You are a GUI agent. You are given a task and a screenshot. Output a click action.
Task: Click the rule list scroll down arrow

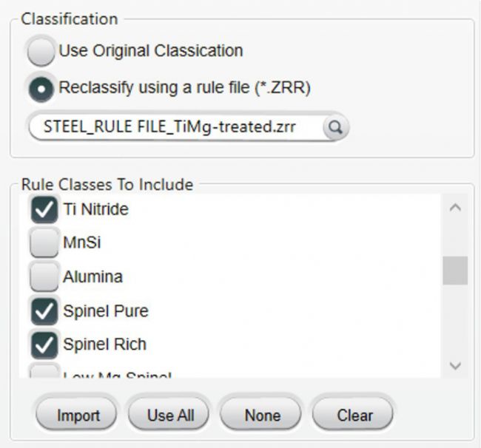coord(455,365)
